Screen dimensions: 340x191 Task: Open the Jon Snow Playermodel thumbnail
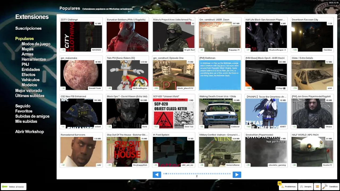[312, 114]
